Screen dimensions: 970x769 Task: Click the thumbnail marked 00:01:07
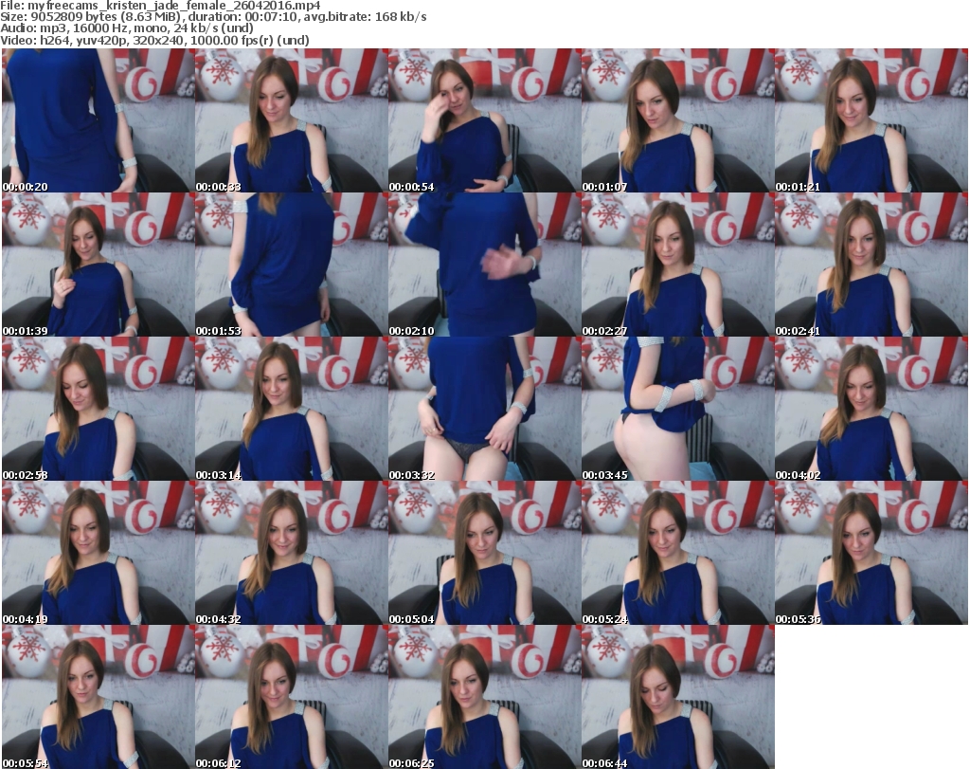677,120
